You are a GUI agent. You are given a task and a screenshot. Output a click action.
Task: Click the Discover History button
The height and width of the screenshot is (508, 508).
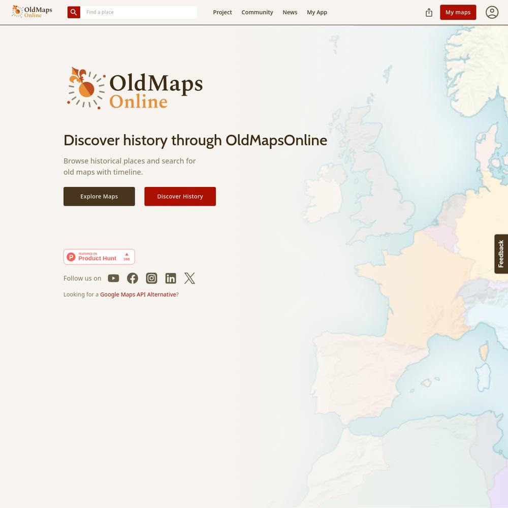tap(180, 196)
